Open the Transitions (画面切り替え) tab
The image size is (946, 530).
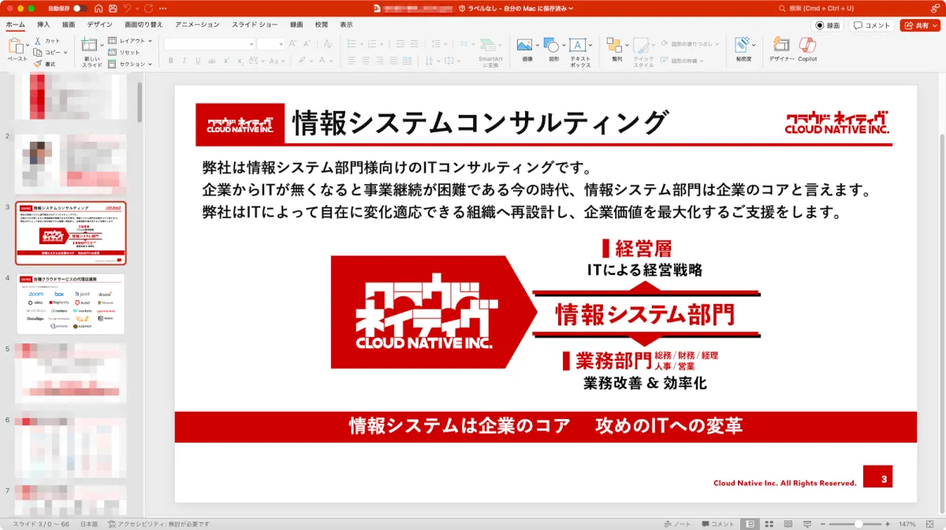[x=145, y=25]
